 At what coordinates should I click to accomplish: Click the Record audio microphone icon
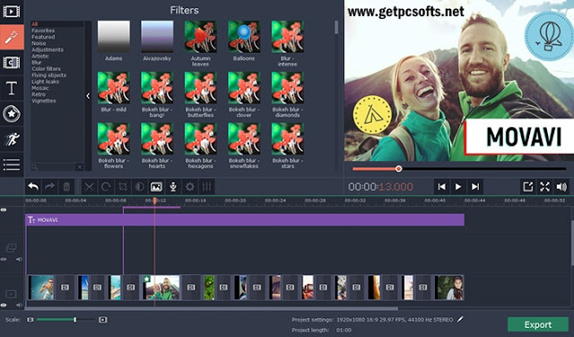click(173, 187)
